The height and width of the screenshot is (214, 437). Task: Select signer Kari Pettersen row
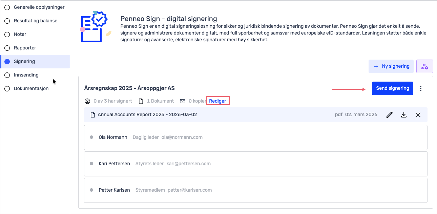[x=255, y=164]
